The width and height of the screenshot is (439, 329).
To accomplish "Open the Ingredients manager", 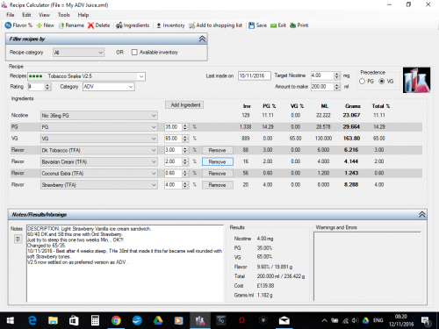I will pyautogui.click(x=133, y=25).
